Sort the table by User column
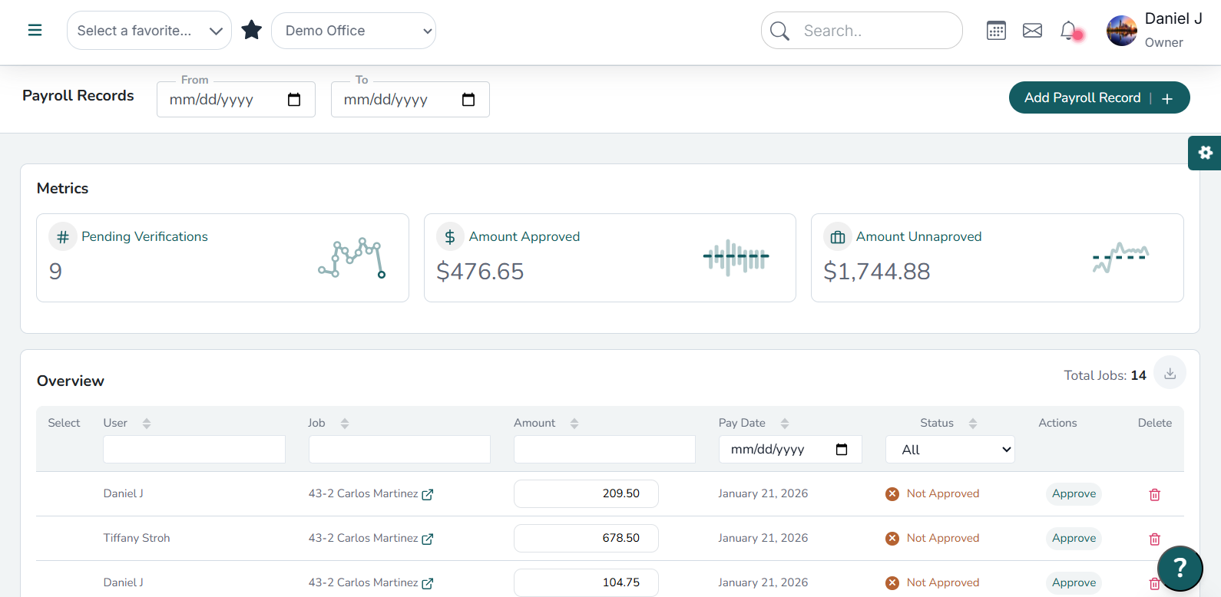Screen dimensions: 1221x597 point(146,424)
